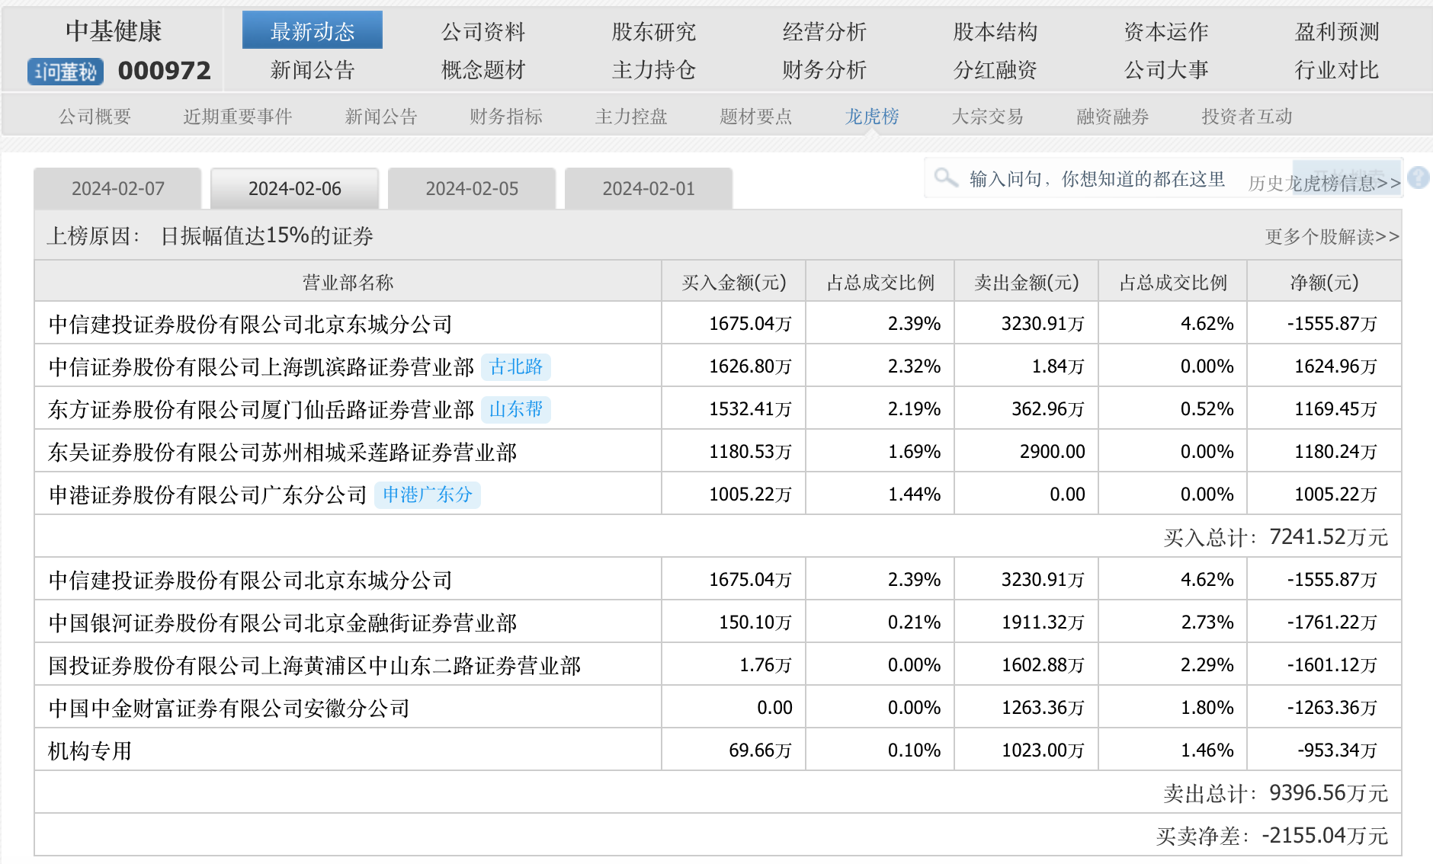This screenshot has width=1433, height=864.
Task: Click the 申港广东分 tag label
Action: [427, 495]
